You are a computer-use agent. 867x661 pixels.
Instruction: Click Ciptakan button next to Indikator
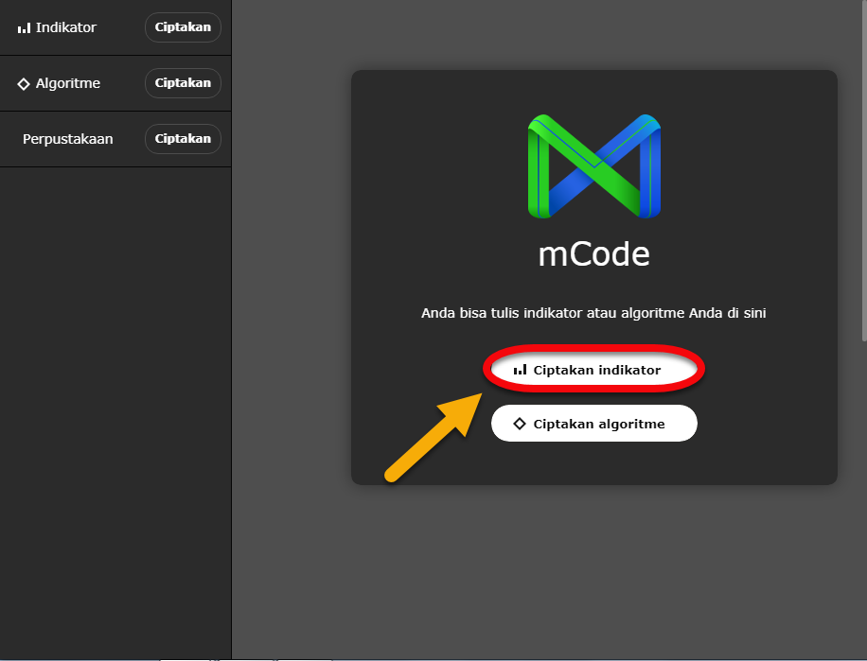[183, 27]
